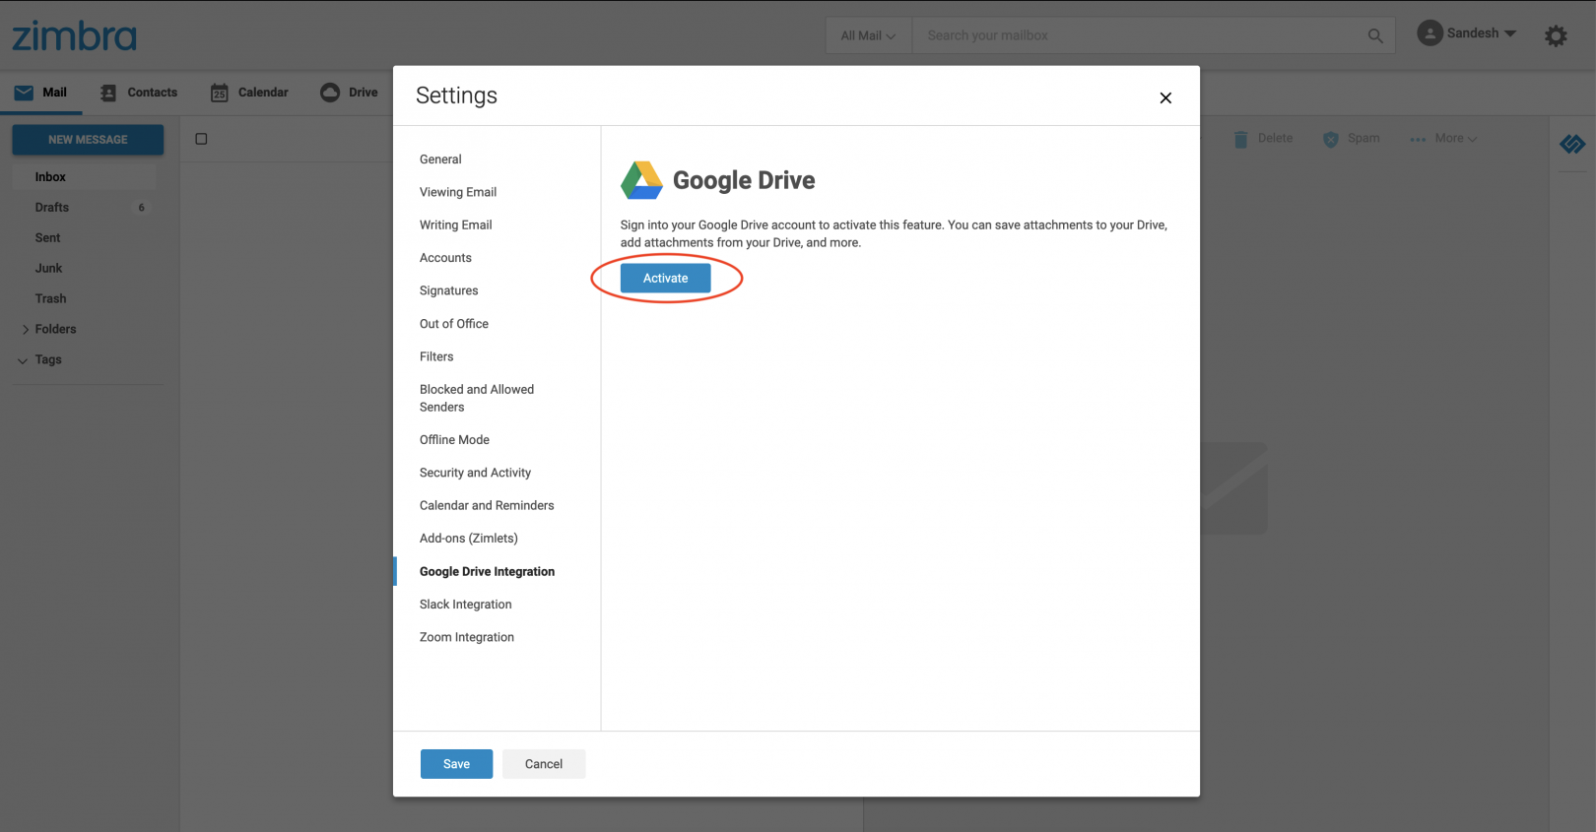Screen dimensions: 1596x832
Task: Open the More actions dropdown
Action: coord(1443,139)
